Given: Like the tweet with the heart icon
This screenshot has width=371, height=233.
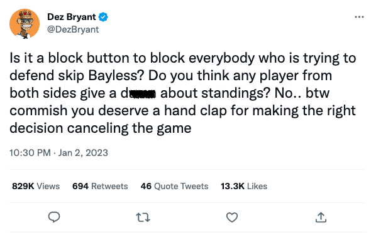Looking at the screenshot, I should (x=232, y=217).
